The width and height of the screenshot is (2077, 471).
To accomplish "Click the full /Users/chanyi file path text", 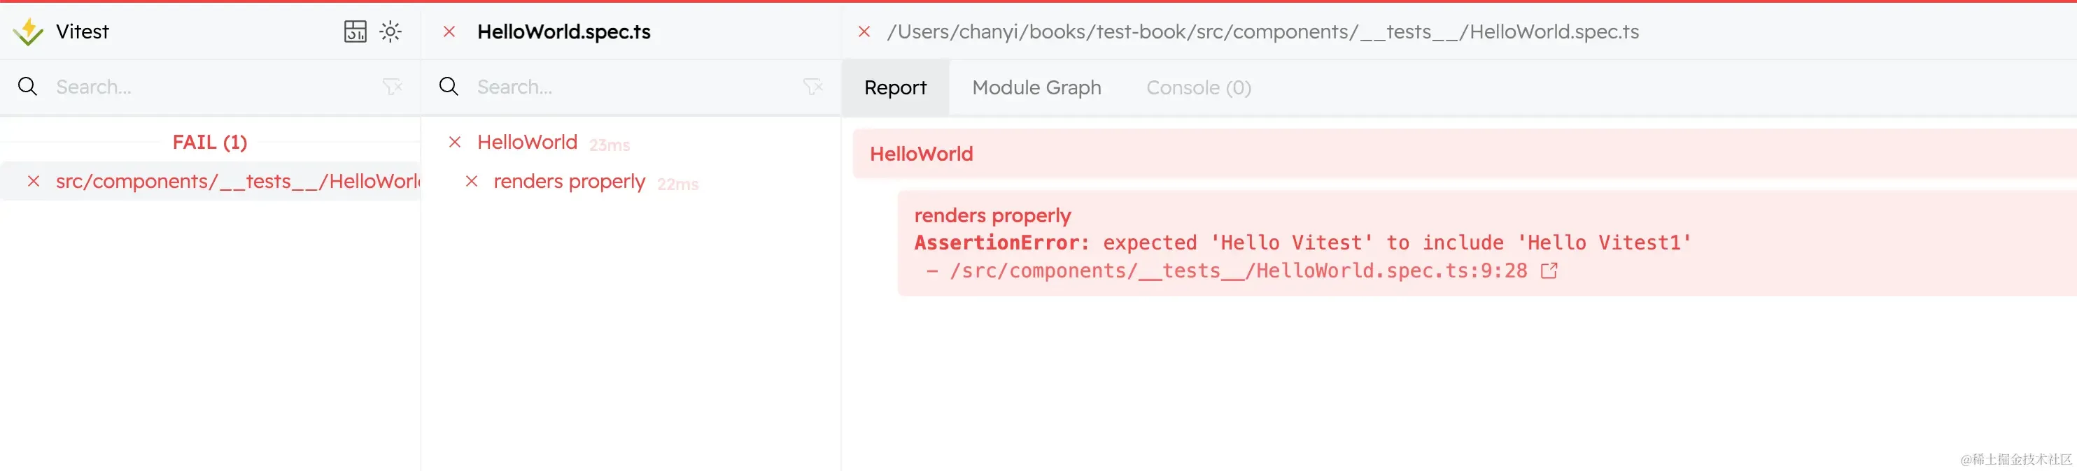I will click(x=1262, y=32).
